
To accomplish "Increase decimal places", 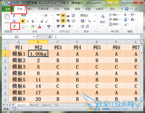I will tap(82, 26).
